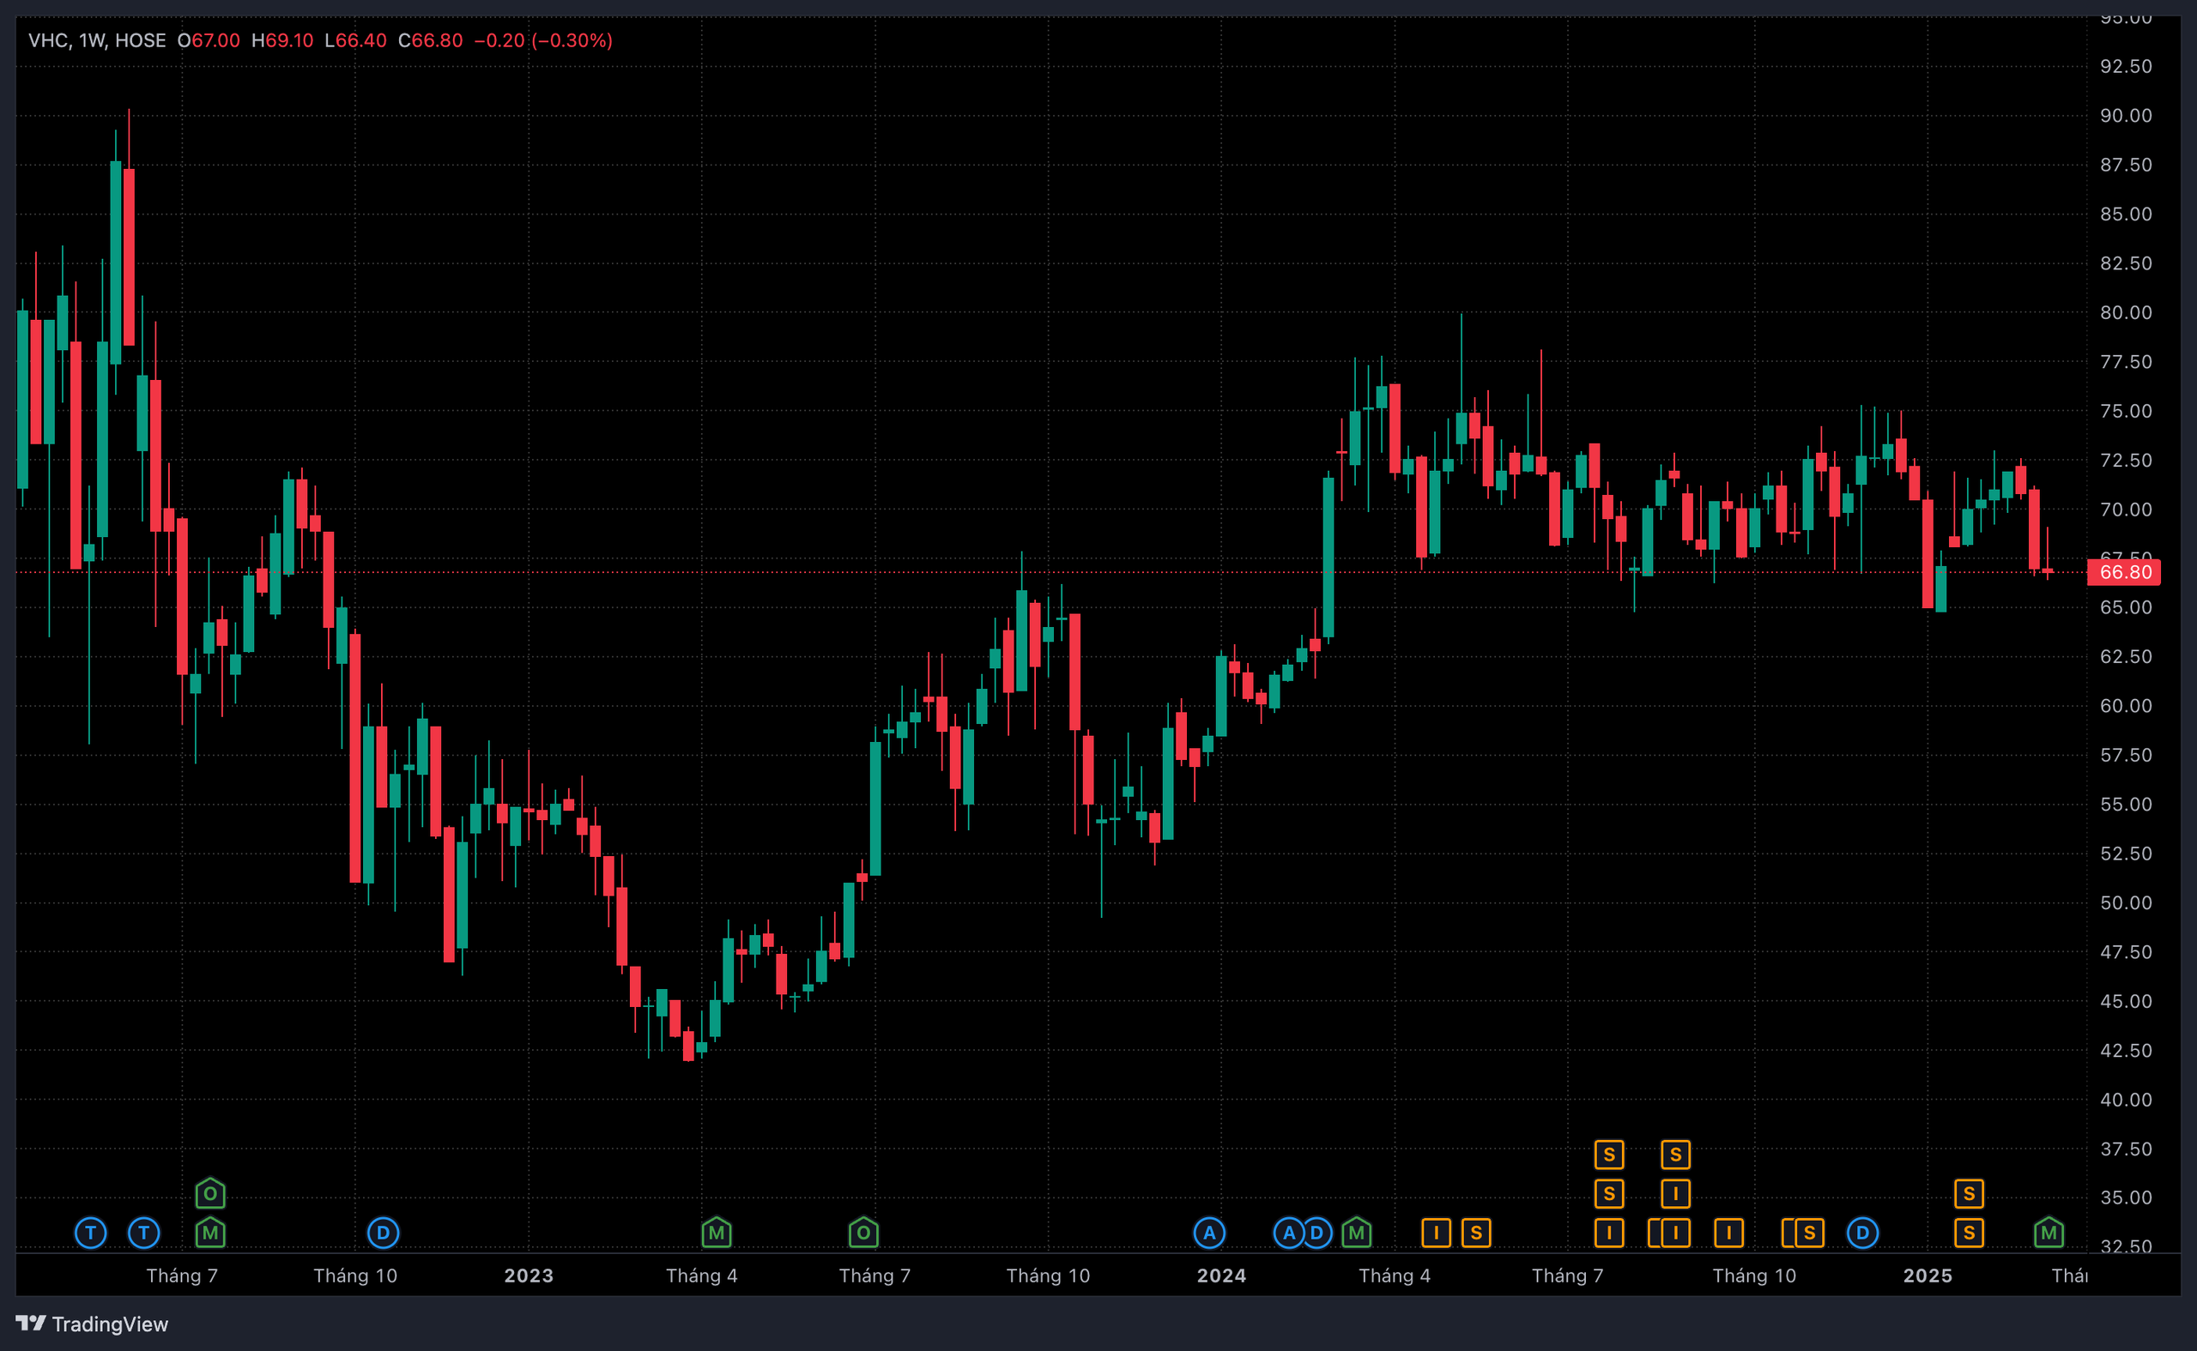Image resolution: width=2197 pixels, height=1351 pixels.
Task: Click the orange I marker right after Tháng 4 2024
Action: 1437,1233
